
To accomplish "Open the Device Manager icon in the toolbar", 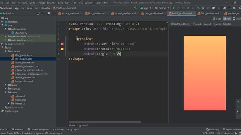I will pos(229,8).
